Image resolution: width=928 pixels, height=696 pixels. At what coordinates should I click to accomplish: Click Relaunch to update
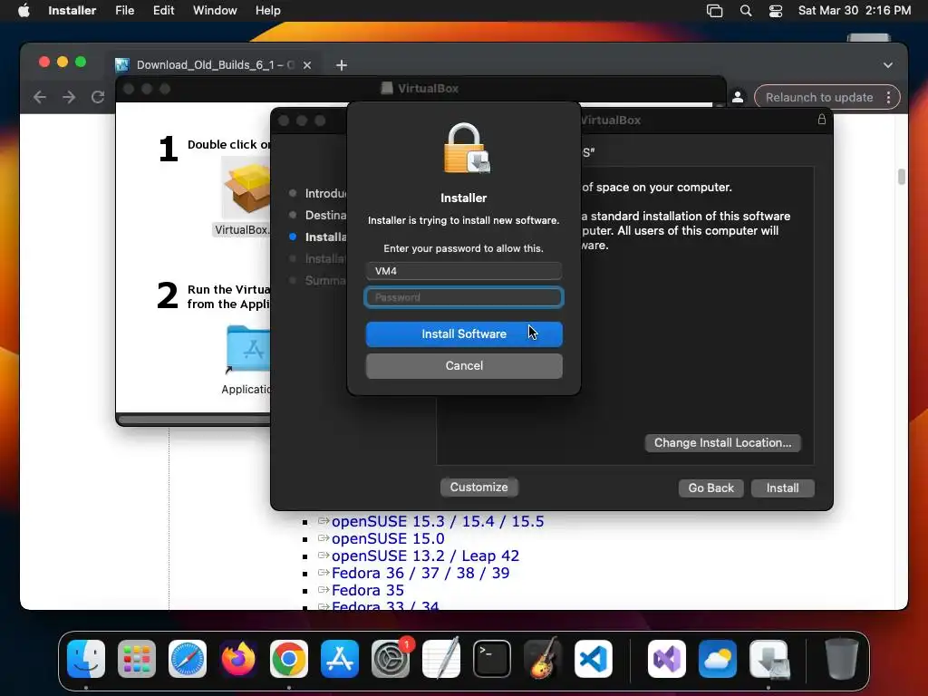click(818, 97)
